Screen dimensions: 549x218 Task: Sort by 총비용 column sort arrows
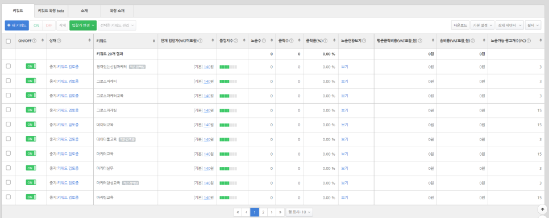[484, 41]
